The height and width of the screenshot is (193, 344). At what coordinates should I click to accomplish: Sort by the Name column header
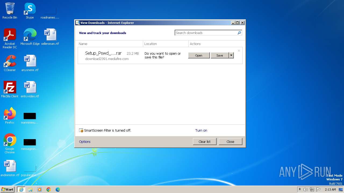pyautogui.click(x=110, y=44)
